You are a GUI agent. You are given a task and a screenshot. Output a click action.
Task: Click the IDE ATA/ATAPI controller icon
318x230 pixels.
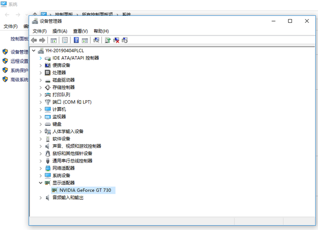[x=48, y=58]
